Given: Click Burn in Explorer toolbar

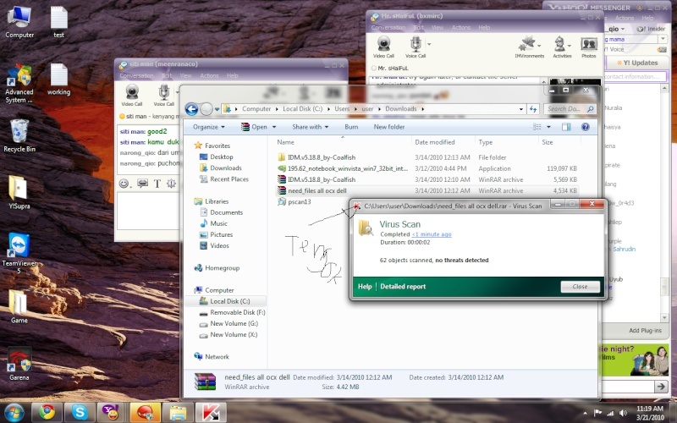Looking at the screenshot, I should tap(351, 127).
